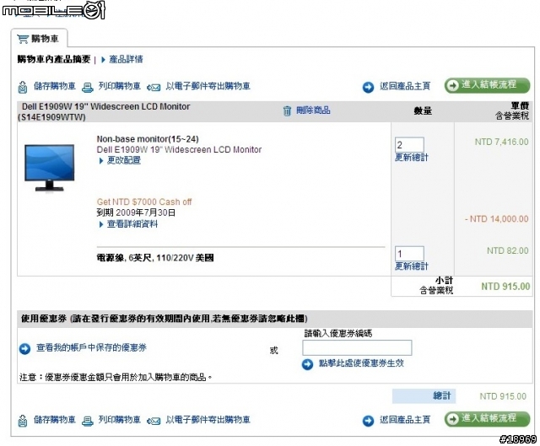The width and height of the screenshot is (540, 446).
Task: Click the top email envelope icon
Action: [x=154, y=88]
